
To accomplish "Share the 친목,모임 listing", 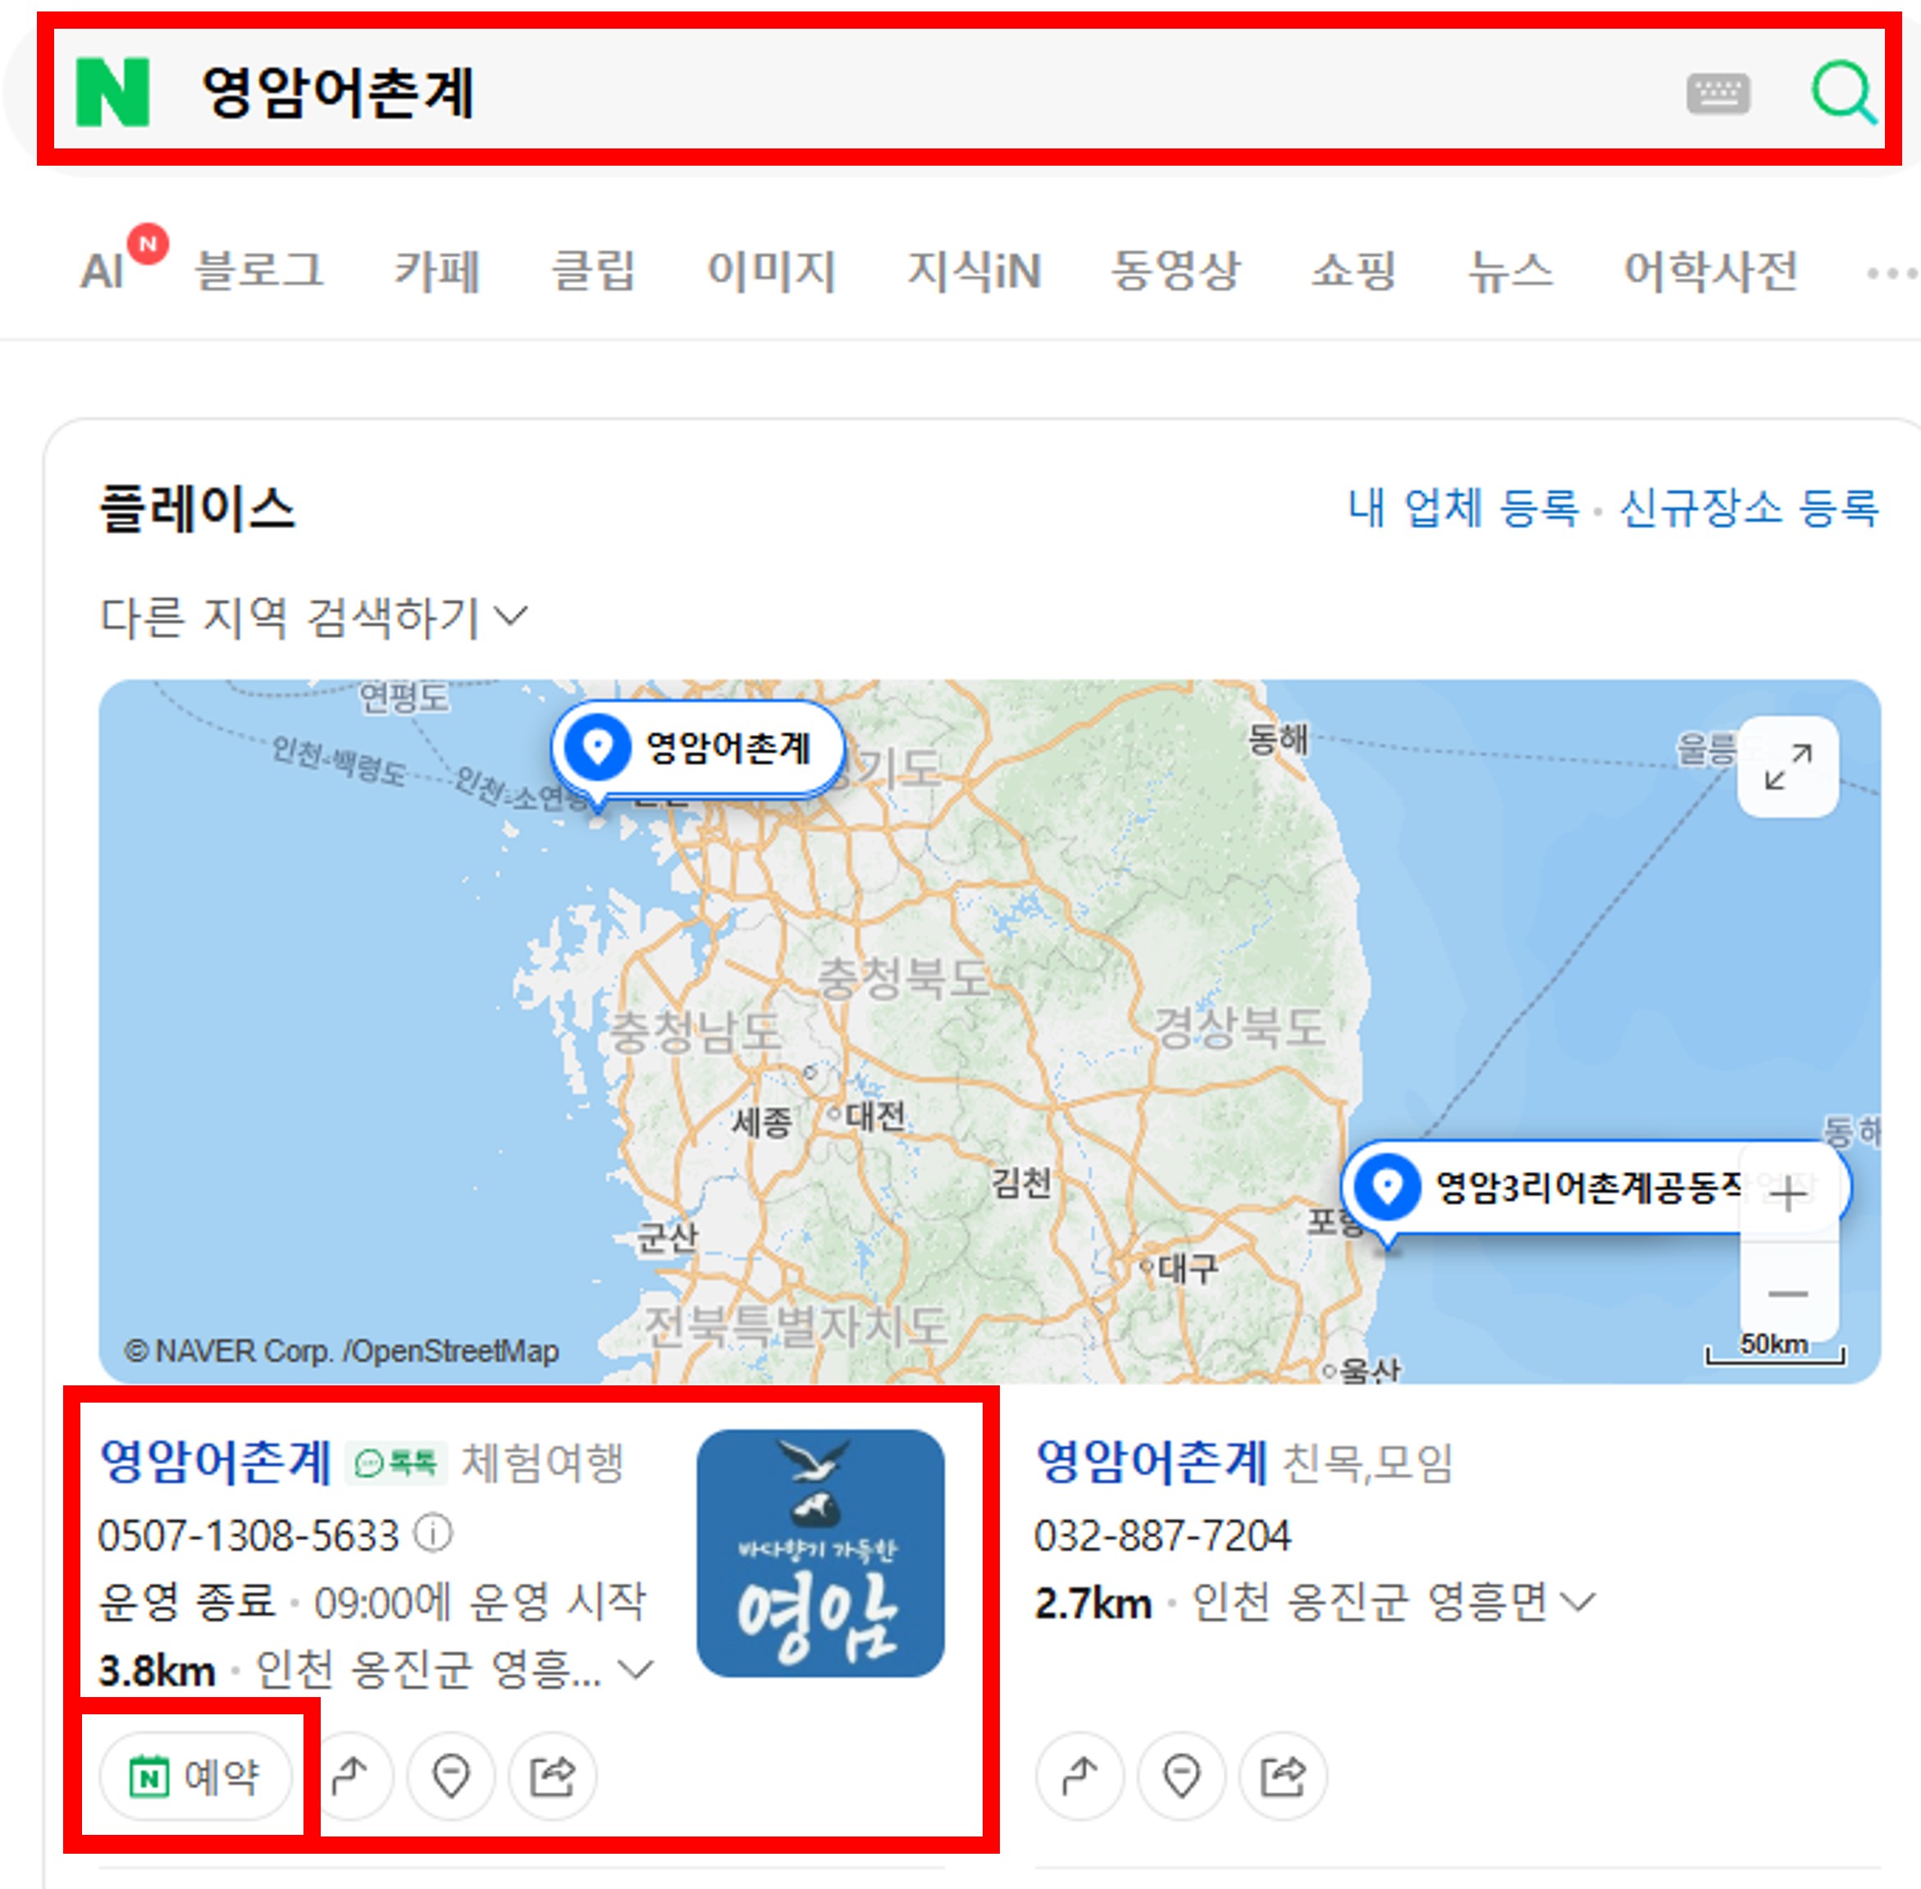I will [1283, 1776].
